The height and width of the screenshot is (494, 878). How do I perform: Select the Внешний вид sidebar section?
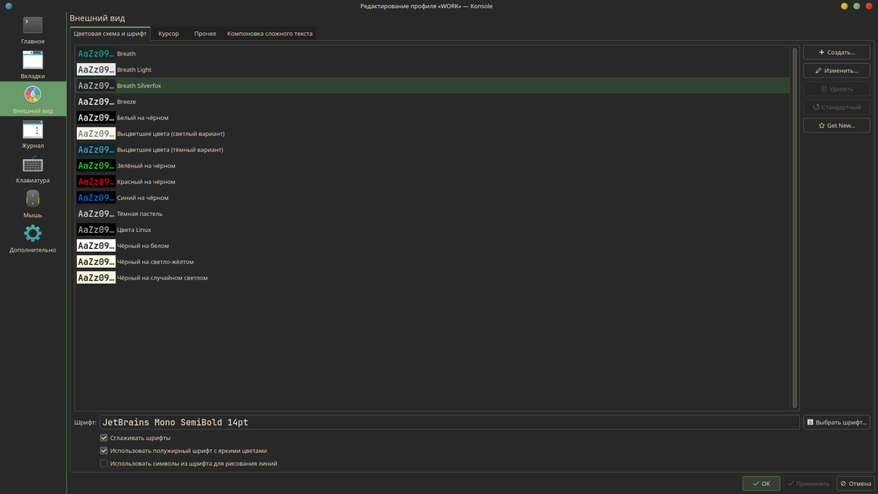click(33, 100)
